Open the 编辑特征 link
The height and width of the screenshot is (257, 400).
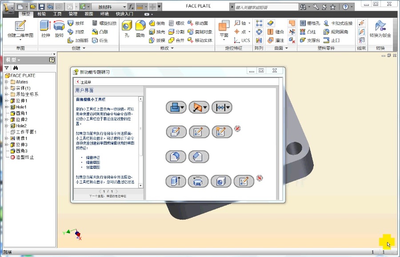click(x=93, y=158)
